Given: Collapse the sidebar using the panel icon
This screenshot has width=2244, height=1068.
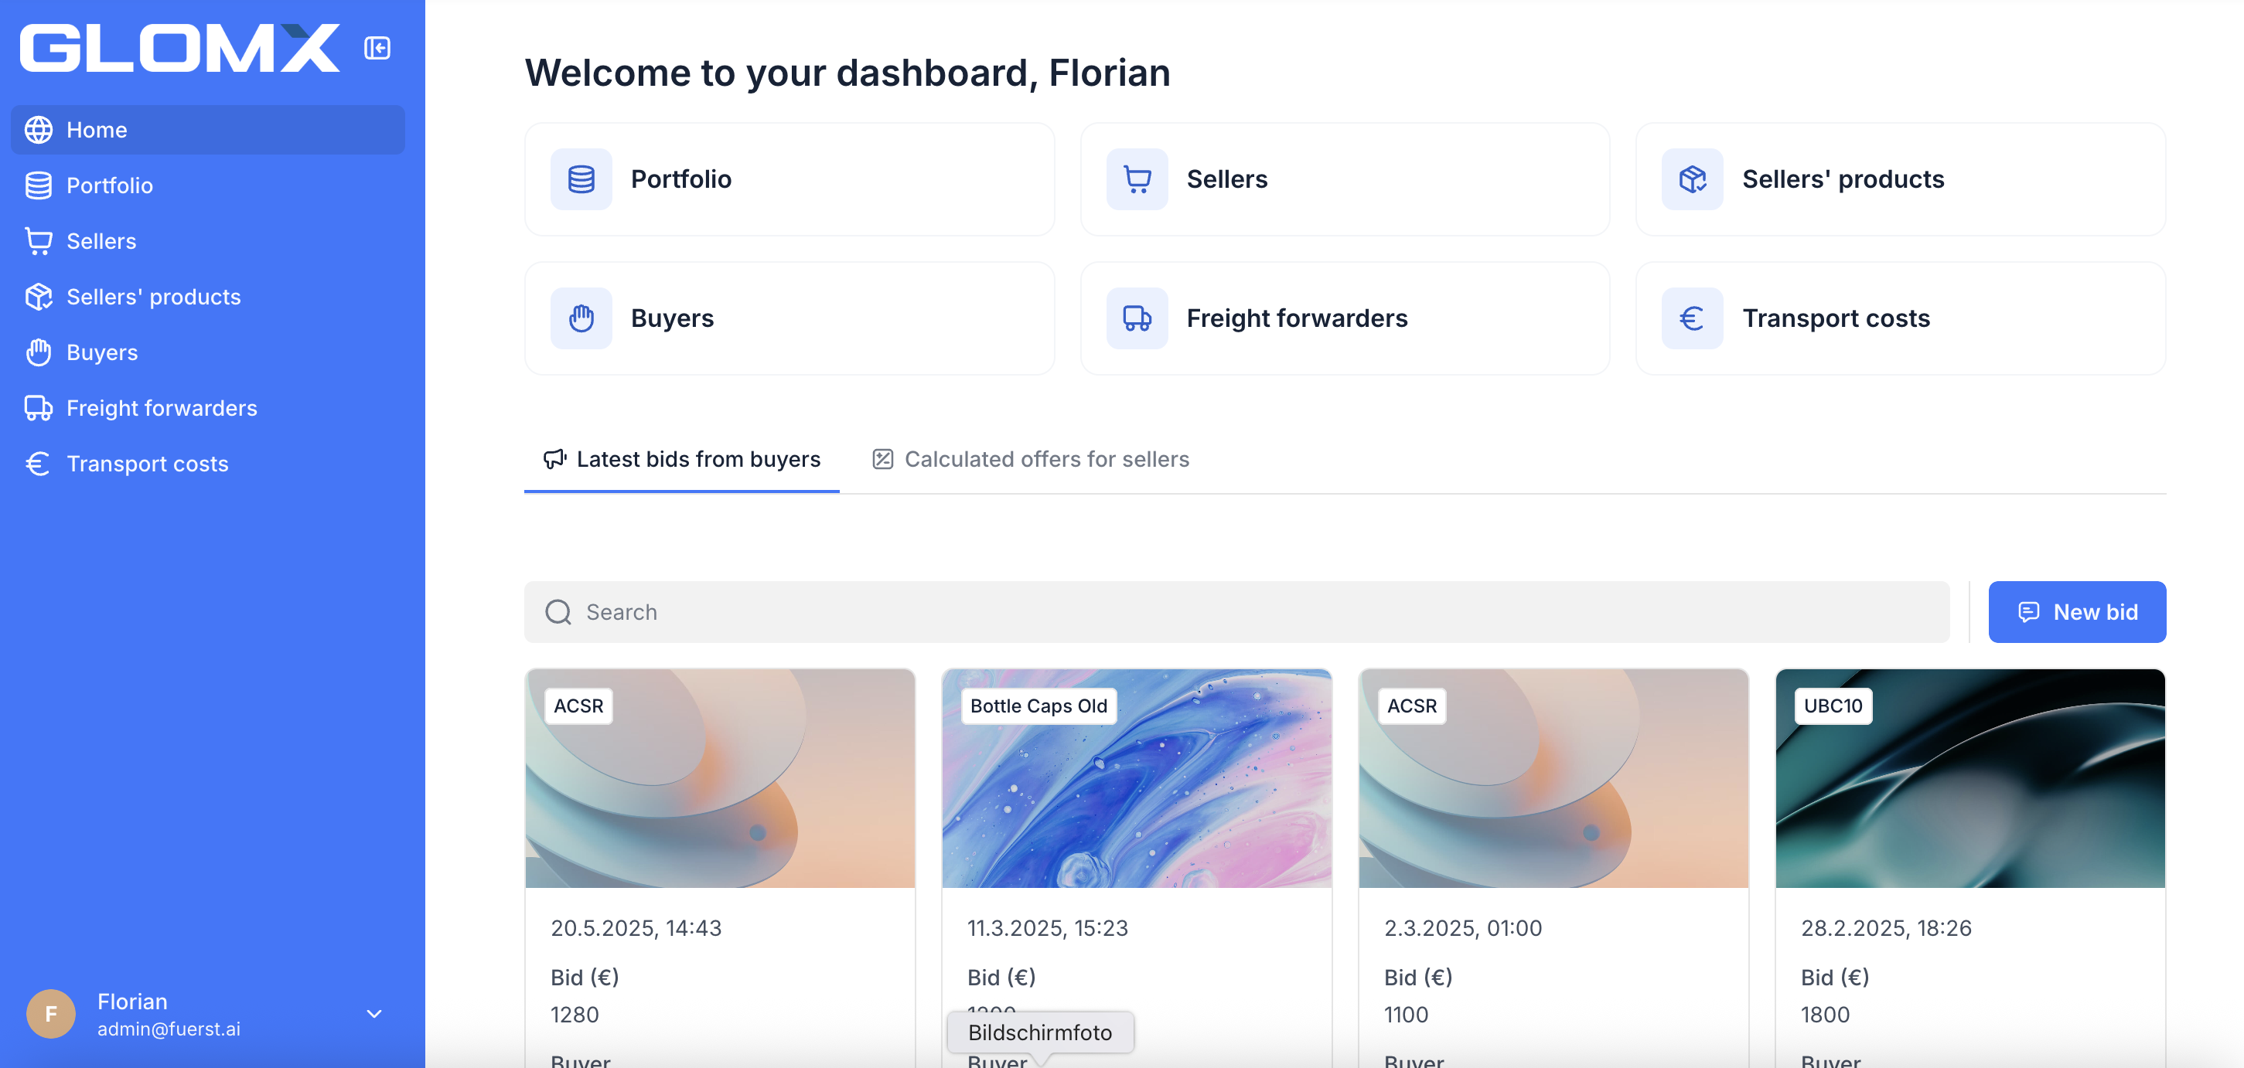Looking at the screenshot, I should pyautogui.click(x=377, y=48).
